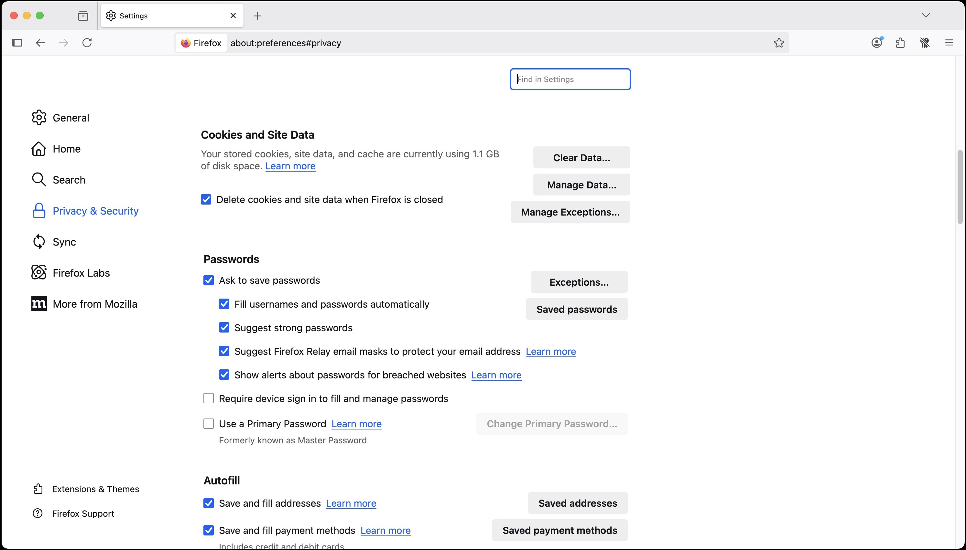Open the Extensions puzzle icon
Viewport: 966px width, 550px height.
click(901, 43)
